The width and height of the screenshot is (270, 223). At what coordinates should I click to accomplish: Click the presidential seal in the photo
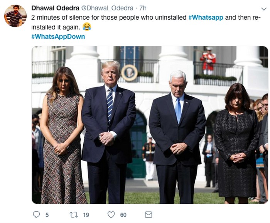coord(129,73)
